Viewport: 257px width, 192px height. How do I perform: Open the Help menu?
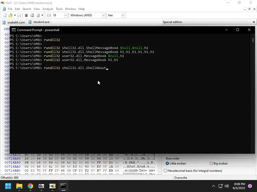pos(82,9)
